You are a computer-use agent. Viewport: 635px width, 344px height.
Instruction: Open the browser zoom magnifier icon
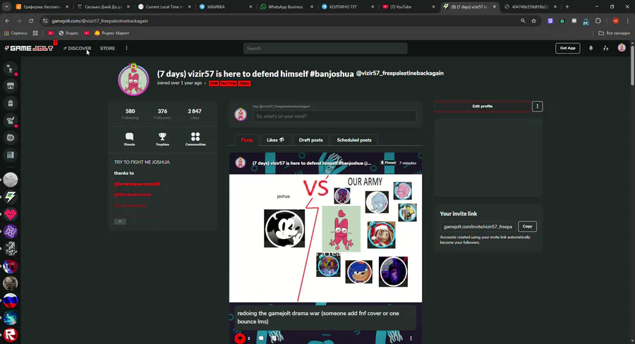tap(523, 20)
